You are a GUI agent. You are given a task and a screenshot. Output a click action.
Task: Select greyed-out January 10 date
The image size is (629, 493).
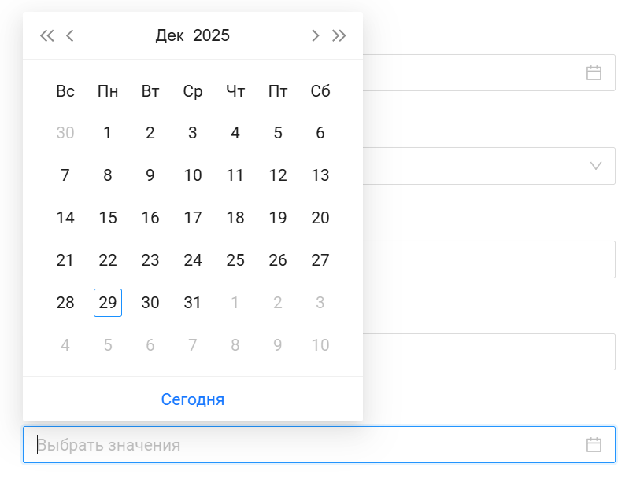pos(320,345)
